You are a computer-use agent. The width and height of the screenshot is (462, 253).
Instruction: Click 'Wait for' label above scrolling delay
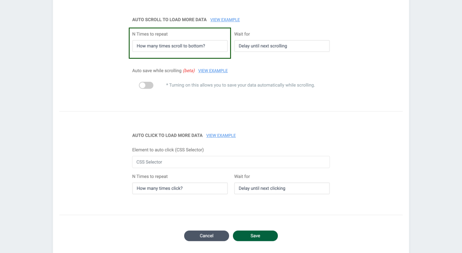(x=242, y=34)
